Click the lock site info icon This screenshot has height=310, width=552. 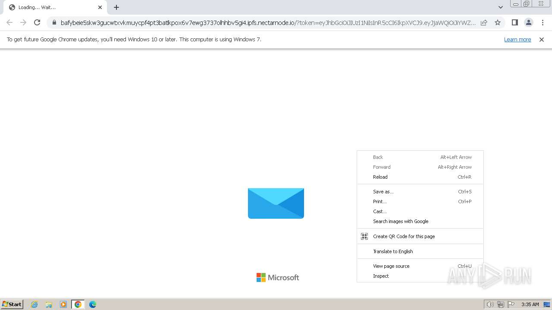54,22
